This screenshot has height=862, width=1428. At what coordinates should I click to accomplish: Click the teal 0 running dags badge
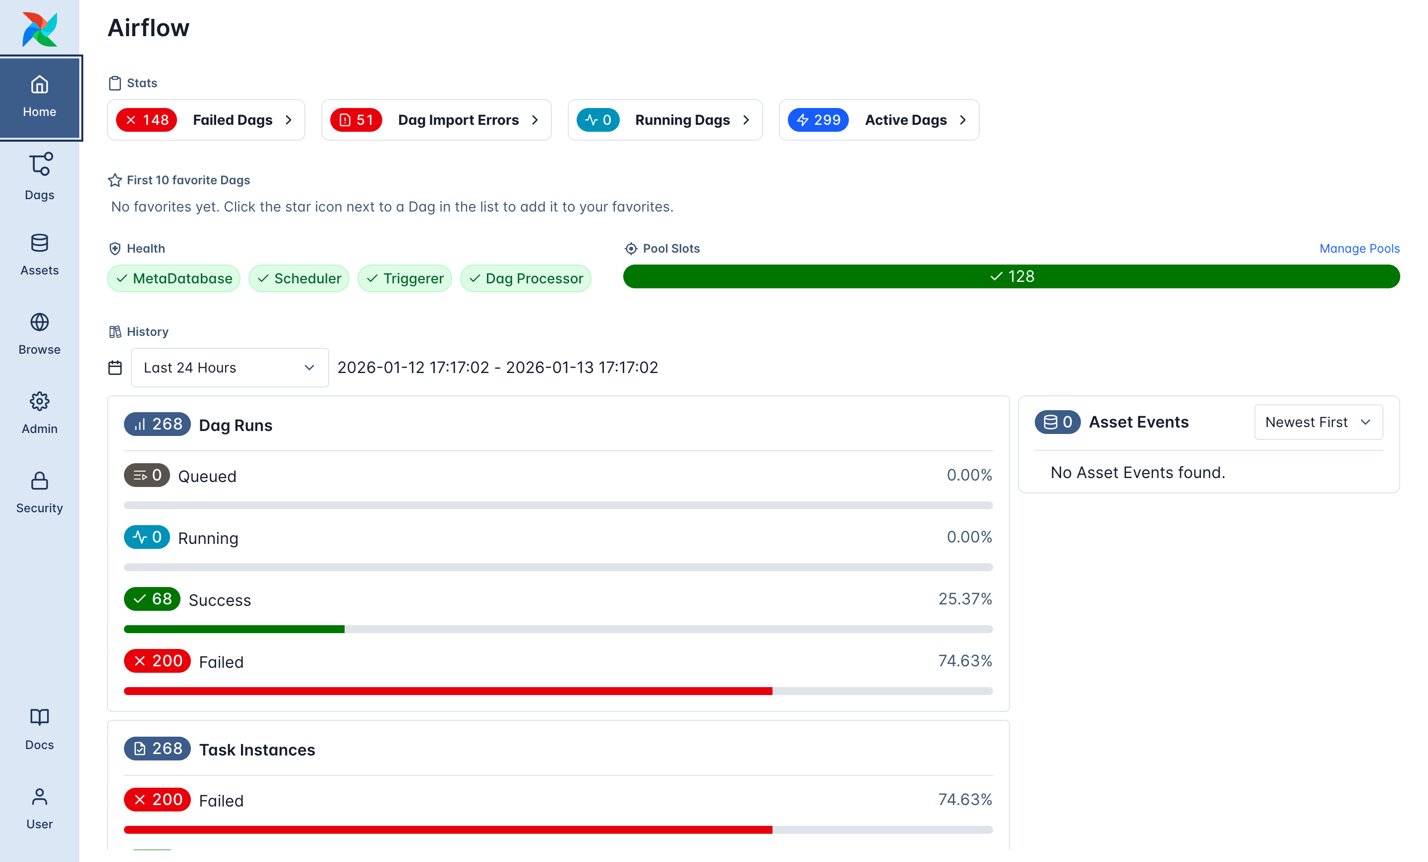click(598, 120)
